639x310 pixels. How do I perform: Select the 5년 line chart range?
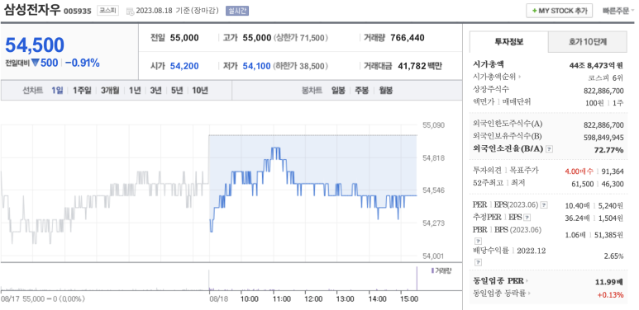click(x=177, y=90)
